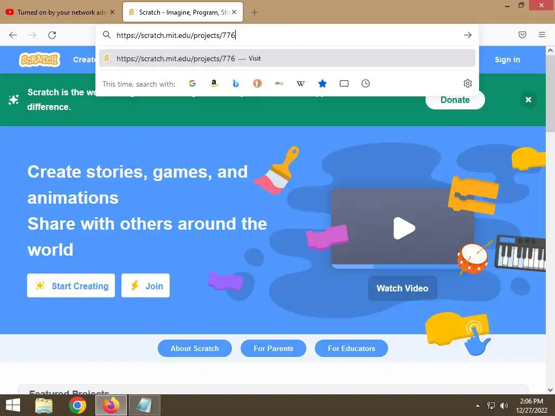Search bookmarks using the star icon
555x416 pixels.
click(x=322, y=83)
